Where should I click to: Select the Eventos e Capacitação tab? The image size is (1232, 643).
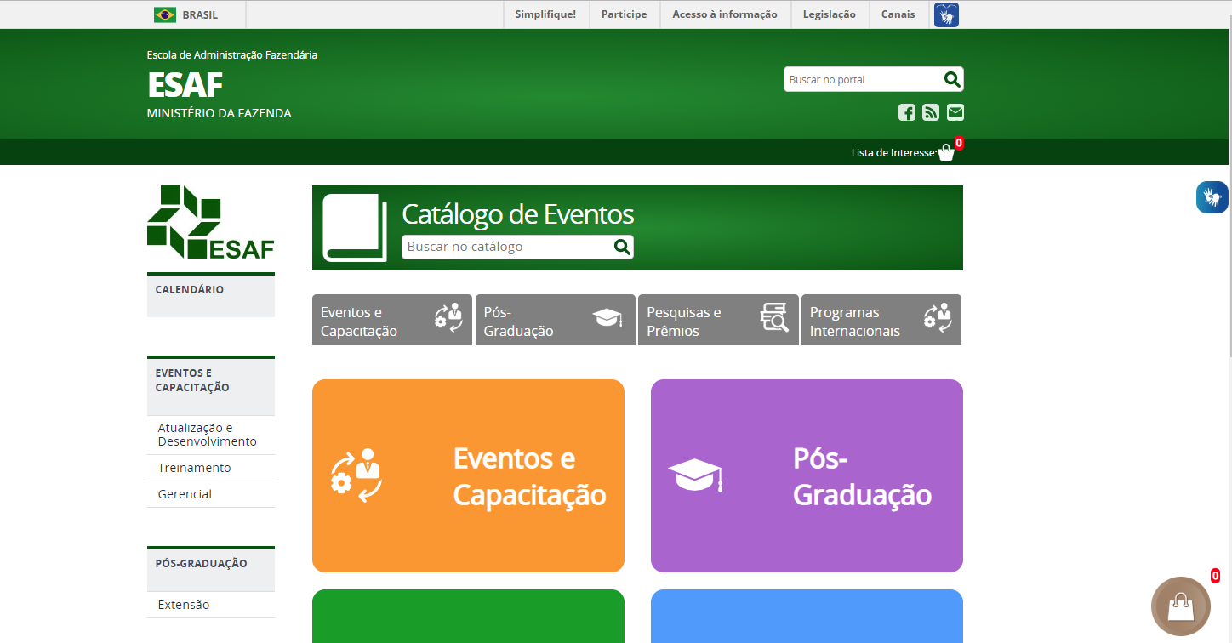[x=391, y=321]
